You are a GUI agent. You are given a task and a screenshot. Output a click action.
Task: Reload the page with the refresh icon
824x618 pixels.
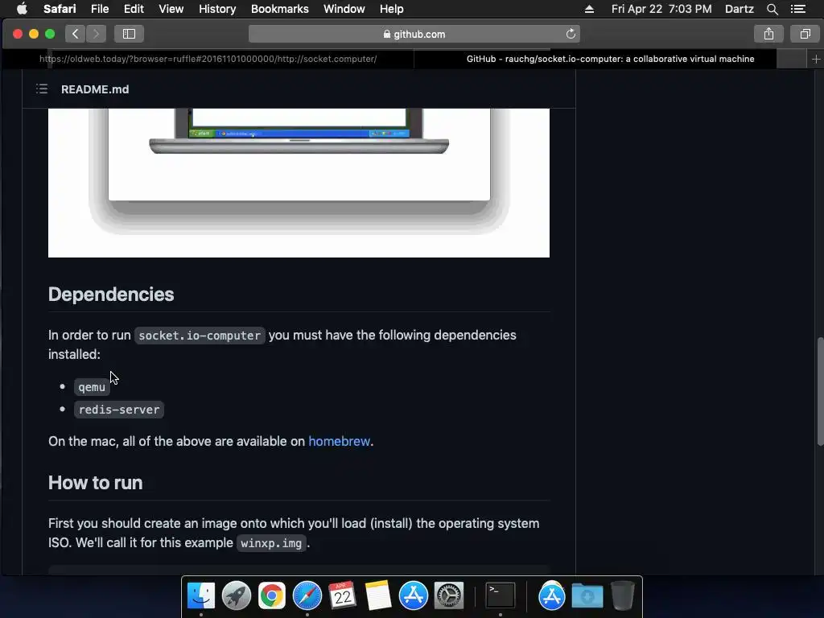(x=571, y=34)
